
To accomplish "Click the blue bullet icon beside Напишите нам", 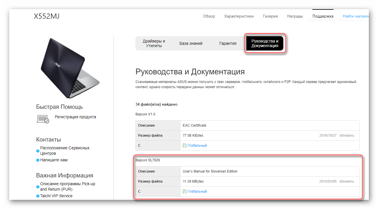I will [x=38, y=160].
